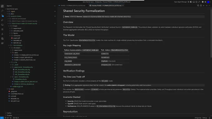Viewport: 212px width, 119px height.
Task: Toggle secondary sidebar visibility in title bar
Action: (x=196, y=2)
